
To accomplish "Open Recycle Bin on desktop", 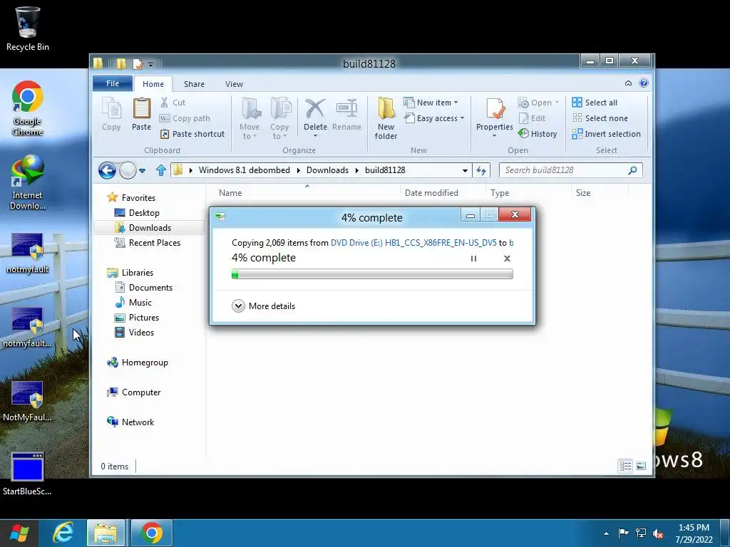I will [x=28, y=28].
